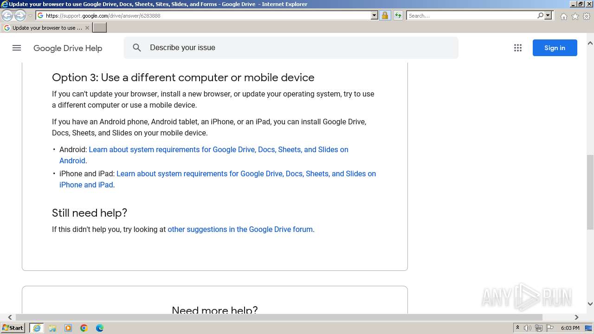This screenshot has height=334, width=594.
Task: Click the Google Drive Help title link
Action: click(x=68, y=48)
